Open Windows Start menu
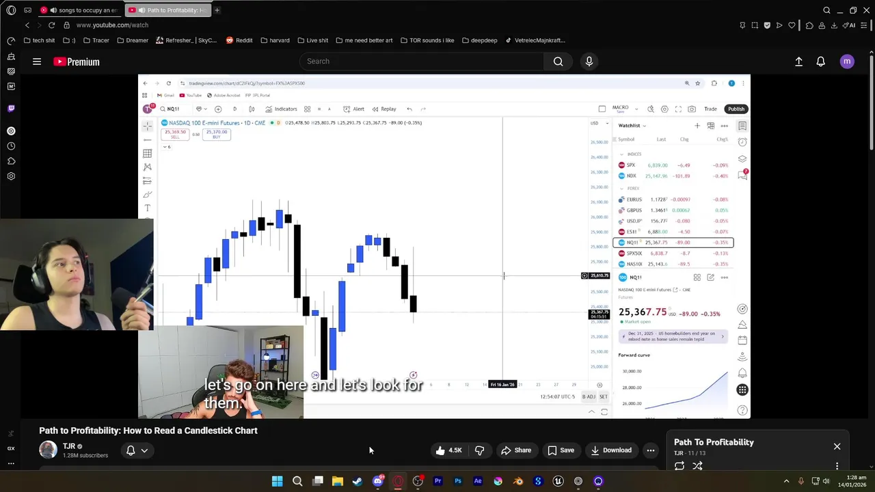The width and height of the screenshot is (875, 492). [277, 481]
